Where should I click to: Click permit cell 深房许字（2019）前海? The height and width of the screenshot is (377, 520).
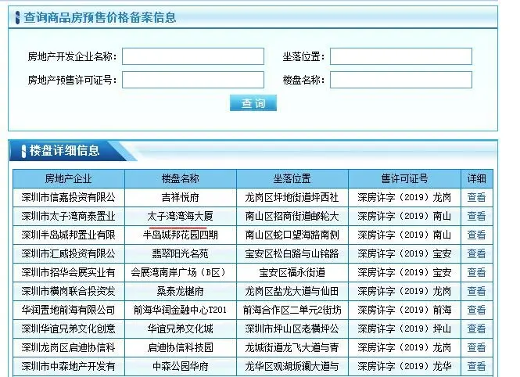click(404, 310)
